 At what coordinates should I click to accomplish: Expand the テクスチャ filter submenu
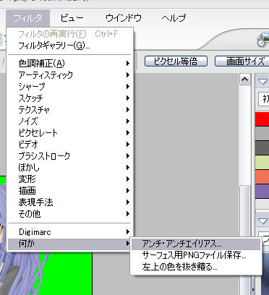point(70,110)
